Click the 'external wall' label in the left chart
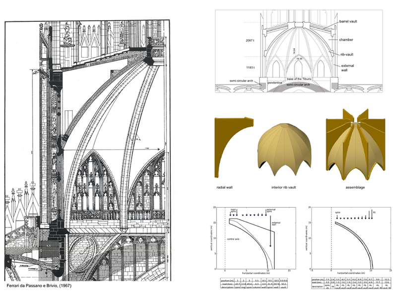Screen dimensions: 397x298 tap(276, 224)
